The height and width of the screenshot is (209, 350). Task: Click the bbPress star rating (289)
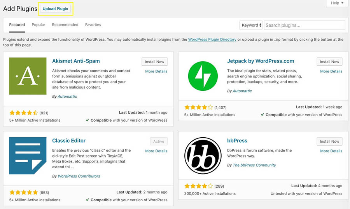pos(199,186)
